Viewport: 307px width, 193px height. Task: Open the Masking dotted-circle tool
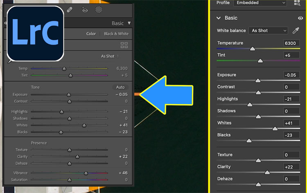tap(99, 10)
